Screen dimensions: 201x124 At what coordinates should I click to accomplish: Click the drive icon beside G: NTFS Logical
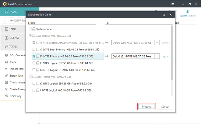[x=38, y=70]
